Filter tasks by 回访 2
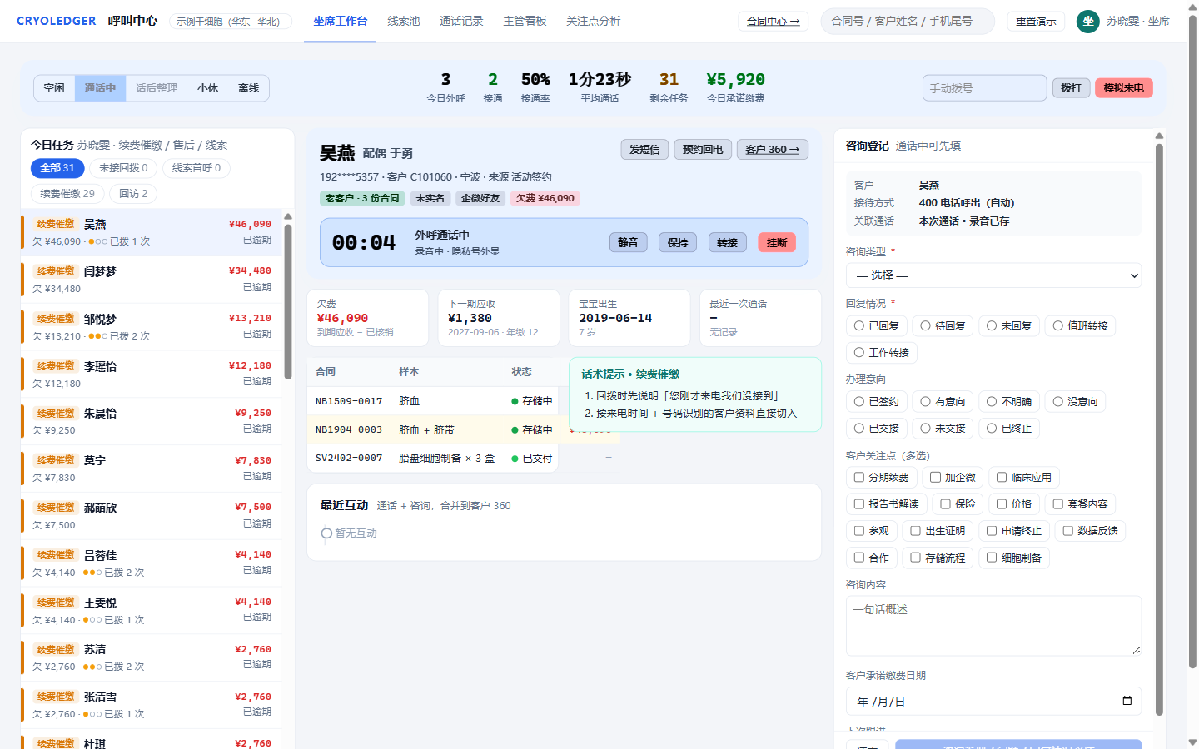This screenshot has width=1199, height=749. 133,194
